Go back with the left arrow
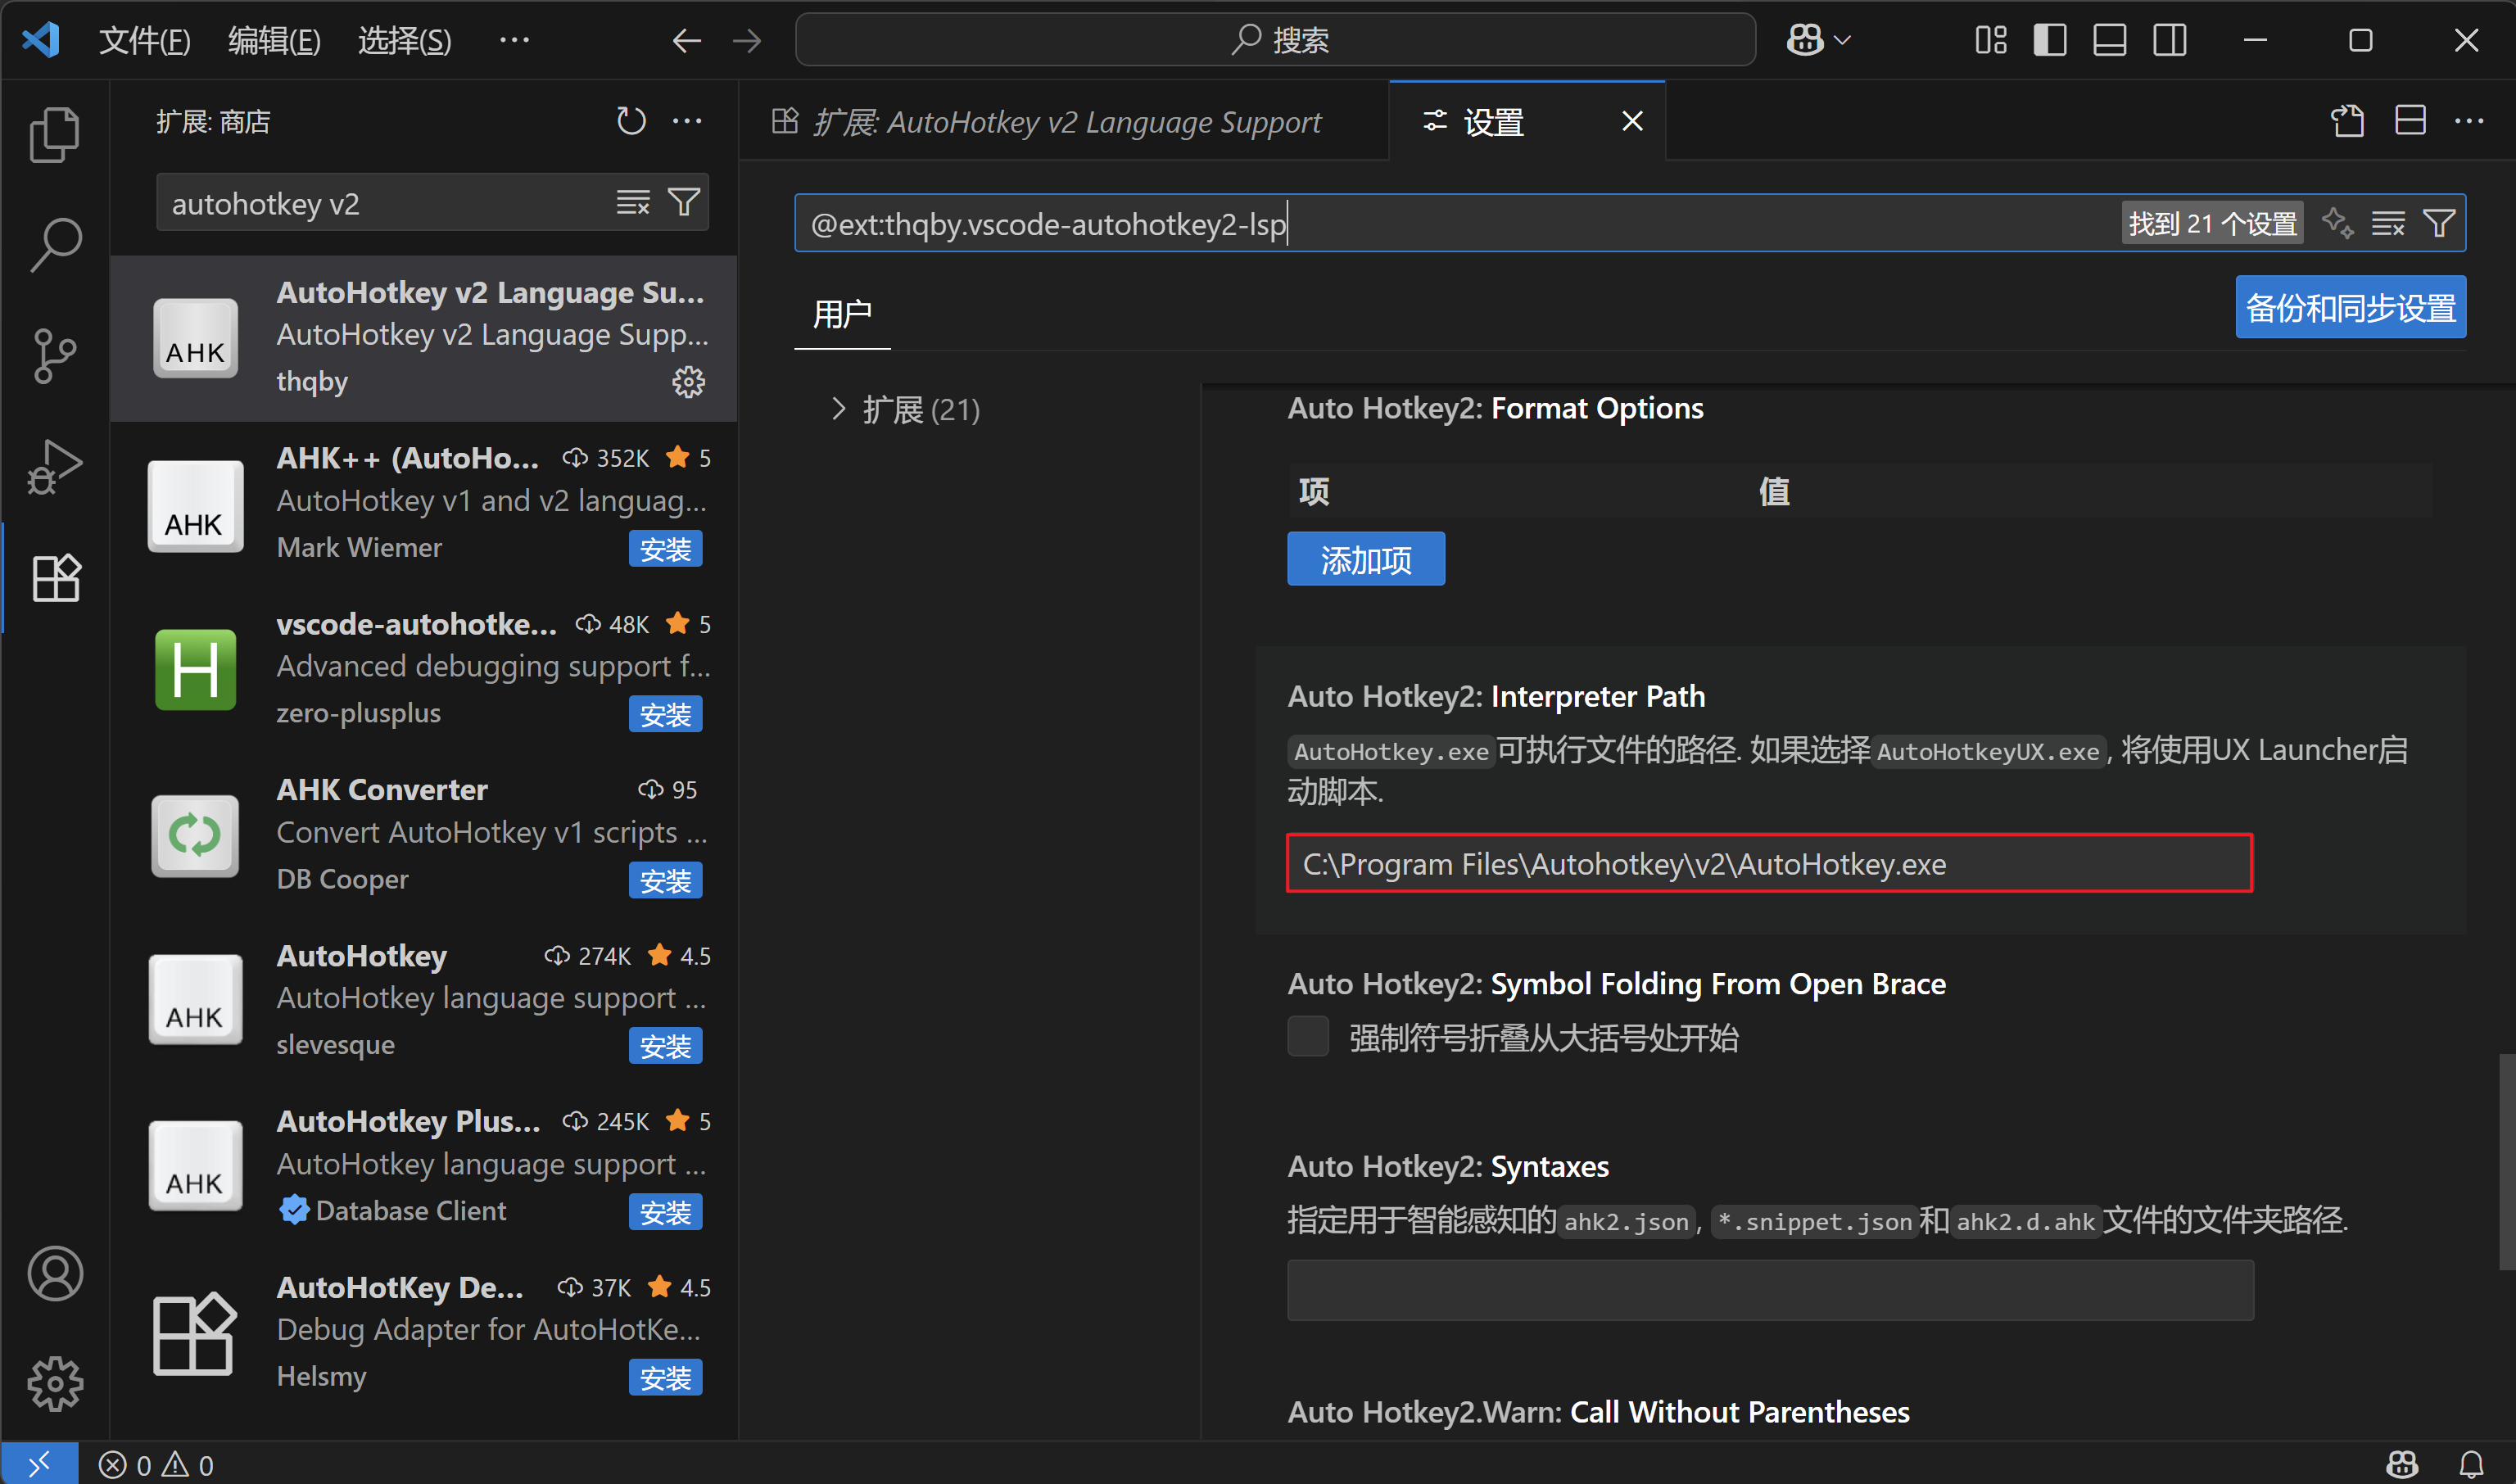The image size is (2516, 1484). point(686,40)
